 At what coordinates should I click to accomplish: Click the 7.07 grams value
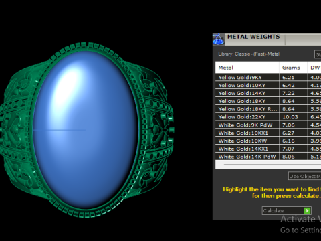pyautogui.click(x=288, y=149)
